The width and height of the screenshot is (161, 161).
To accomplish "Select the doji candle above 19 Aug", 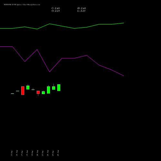I will click(x=33, y=90).
